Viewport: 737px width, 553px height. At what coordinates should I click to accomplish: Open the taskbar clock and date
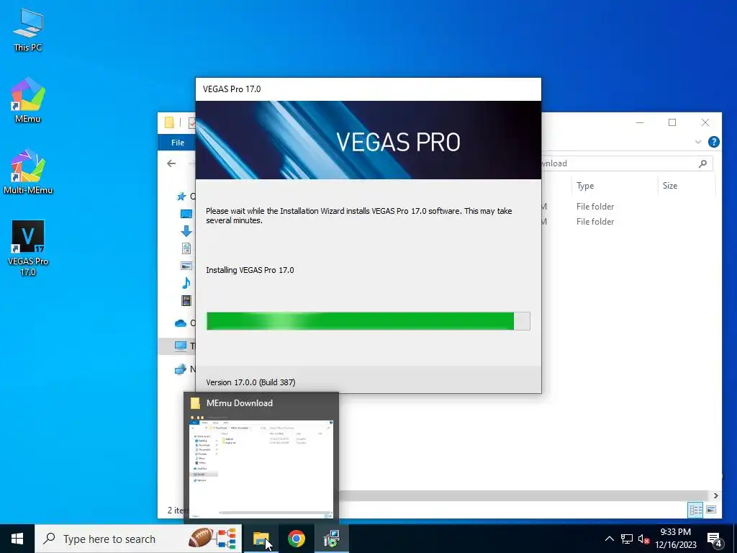pyautogui.click(x=676, y=539)
